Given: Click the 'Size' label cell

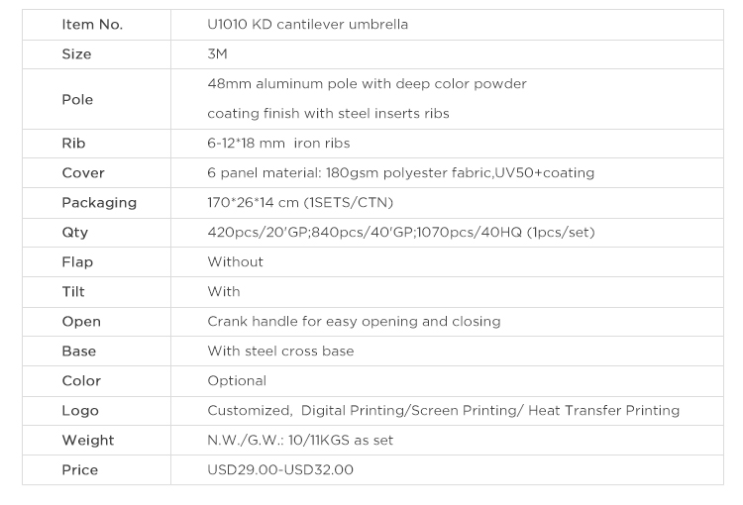Looking at the screenshot, I should click(76, 54).
